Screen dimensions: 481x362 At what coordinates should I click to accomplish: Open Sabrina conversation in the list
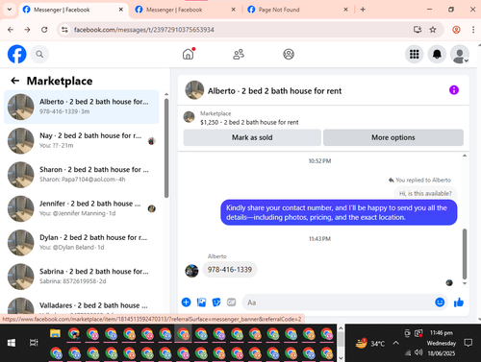[x=82, y=277]
